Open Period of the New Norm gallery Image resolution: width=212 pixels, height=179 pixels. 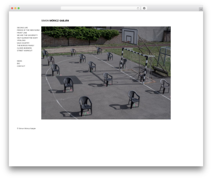[x=28, y=30]
